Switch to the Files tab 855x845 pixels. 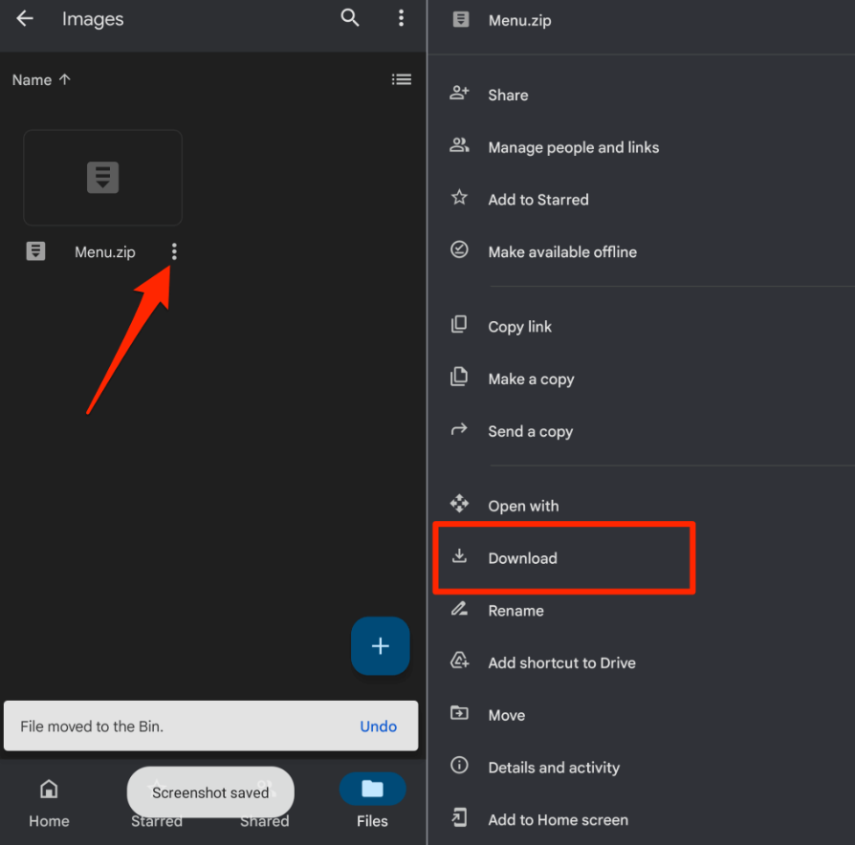(372, 801)
